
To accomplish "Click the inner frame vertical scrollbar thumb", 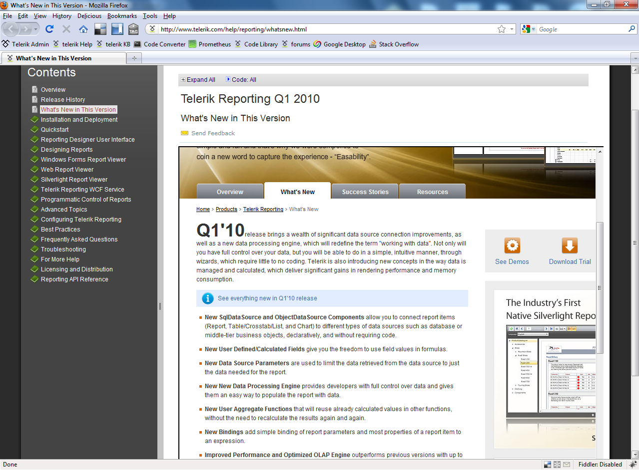I will (x=600, y=288).
